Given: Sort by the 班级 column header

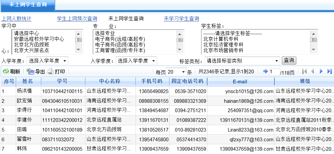Looking at the screenshot, I should [x=304, y=81].
